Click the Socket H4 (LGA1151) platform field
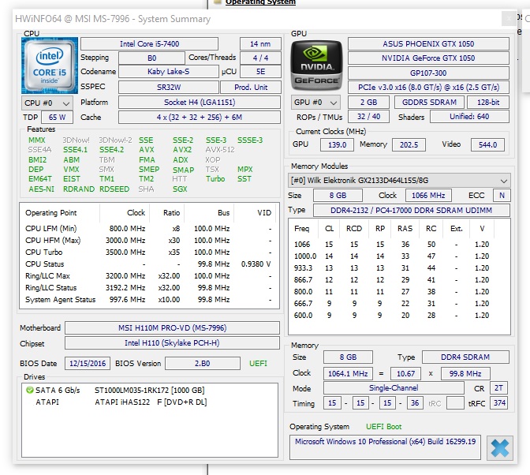 tap(200, 103)
